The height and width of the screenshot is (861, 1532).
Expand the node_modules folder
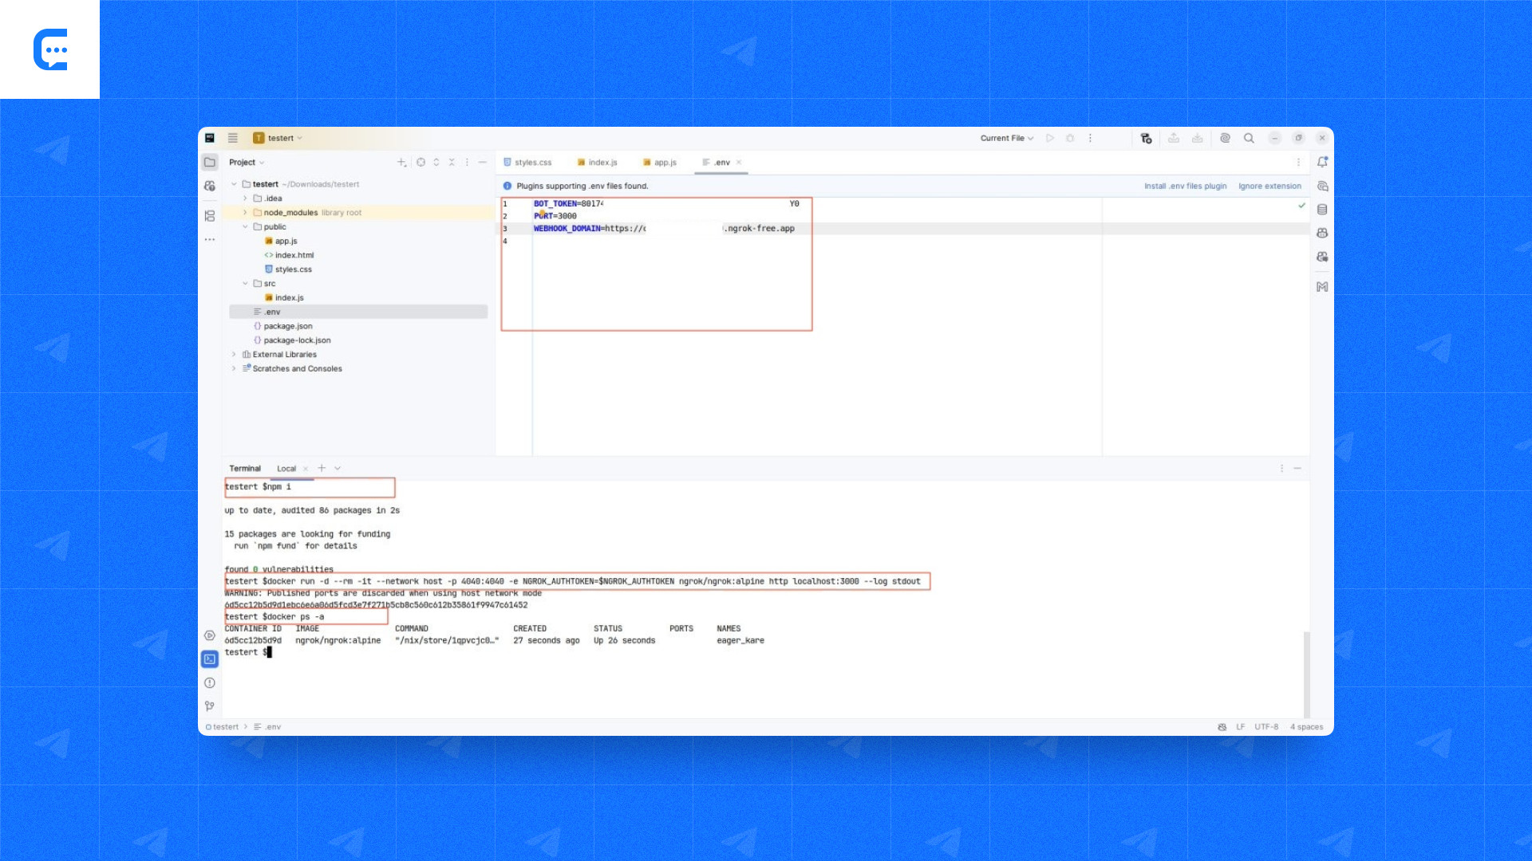click(245, 213)
